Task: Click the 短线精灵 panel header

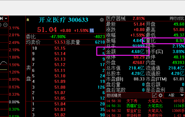Action: coord(129,95)
